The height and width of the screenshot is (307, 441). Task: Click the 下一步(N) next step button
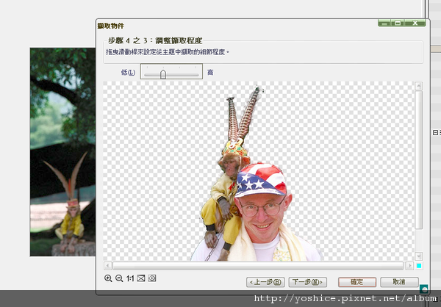(x=308, y=282)
